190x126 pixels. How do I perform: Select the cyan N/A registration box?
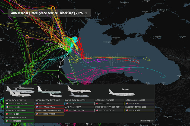(79, 104)
